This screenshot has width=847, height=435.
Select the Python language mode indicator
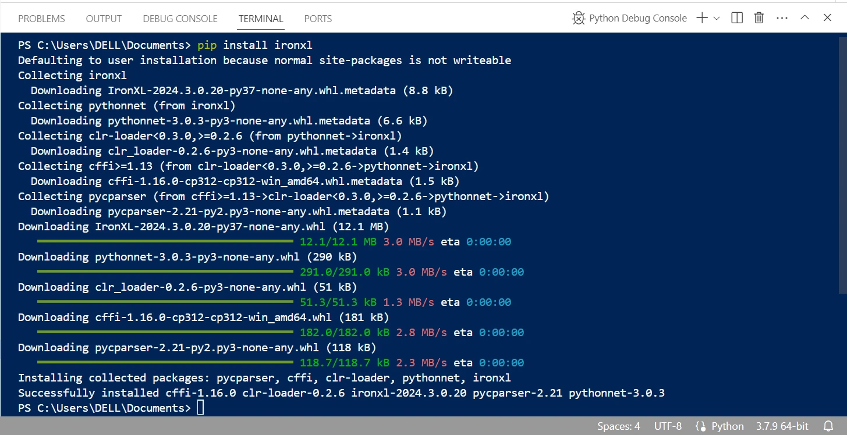pos(720,426)
